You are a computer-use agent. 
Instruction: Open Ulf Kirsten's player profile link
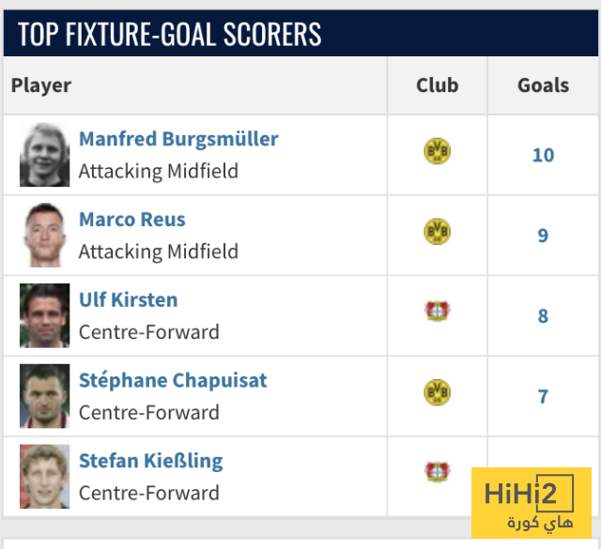click(128, 300)
